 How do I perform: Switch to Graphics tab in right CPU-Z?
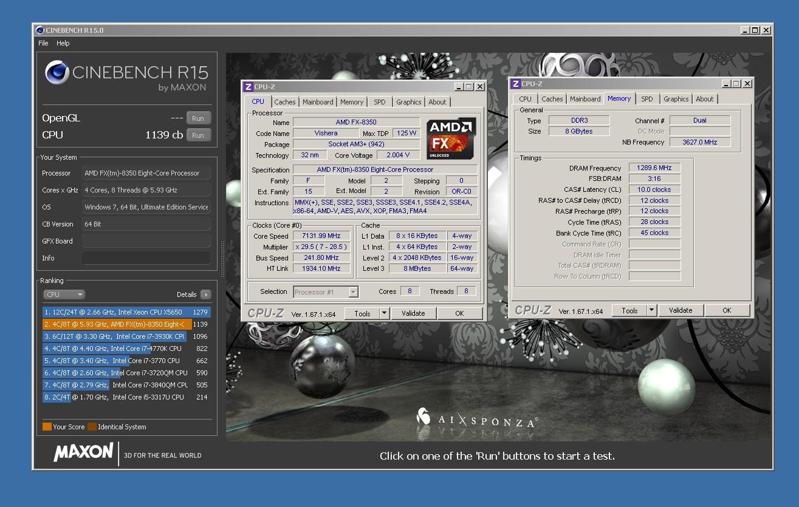(x=676, y=99)
